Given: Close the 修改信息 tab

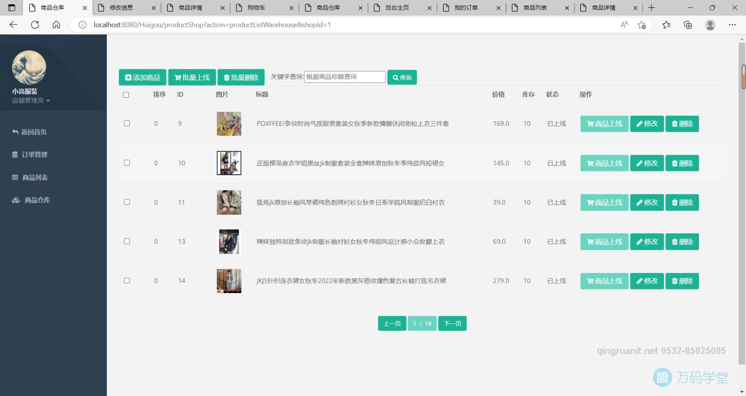Looking at the screenshot, I should (x=153, y=8).
